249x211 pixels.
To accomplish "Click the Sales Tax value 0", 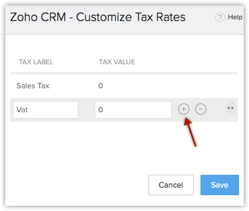I will click(x=101, y=86).
